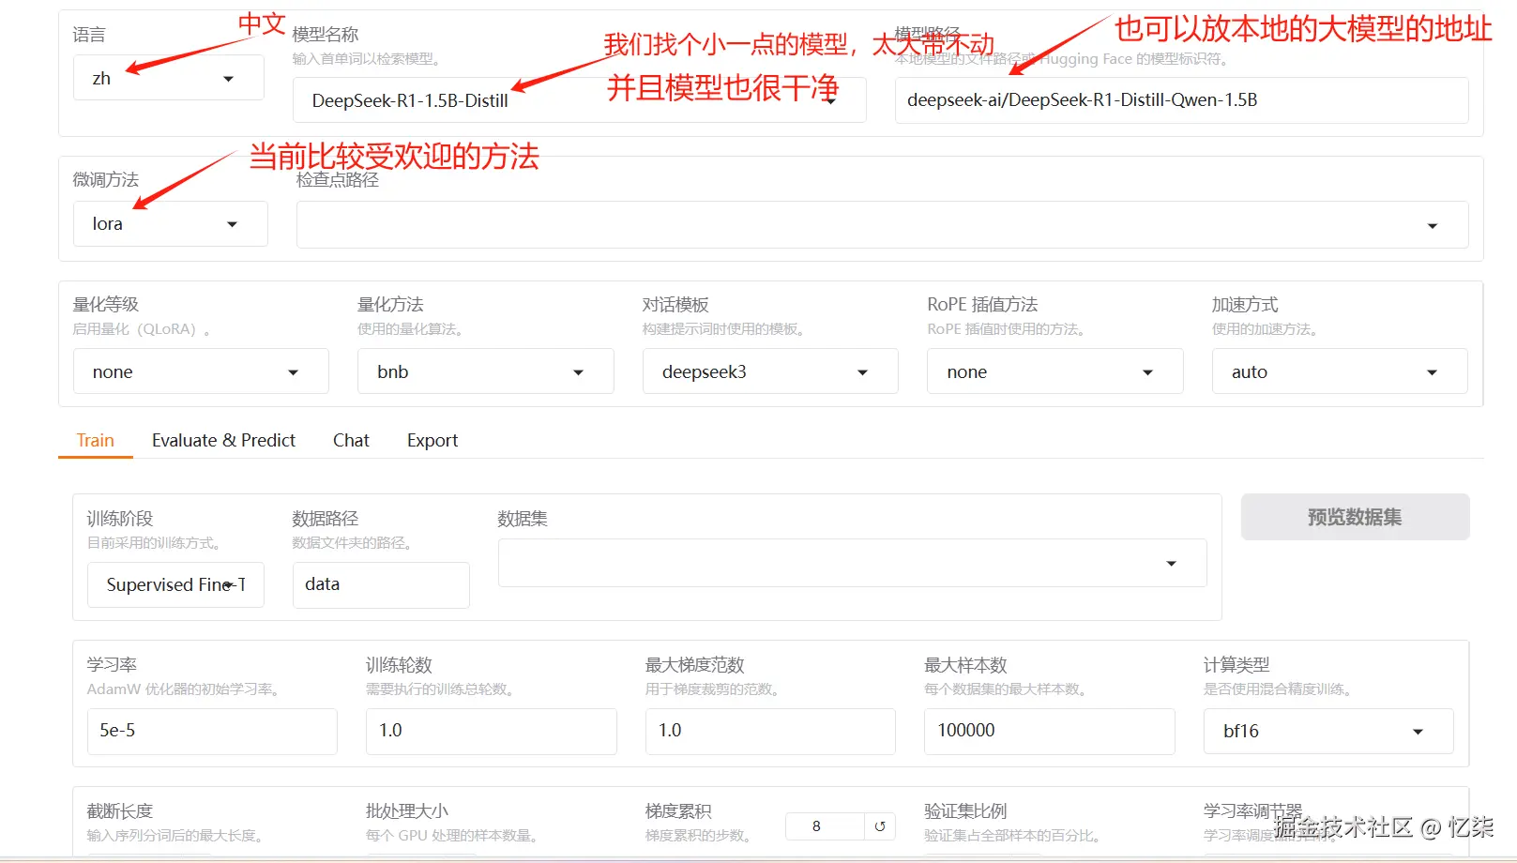1517x863 pixels.
Task: Click the bf16 dropdown caret arrow
Action: click(1418, 732)
